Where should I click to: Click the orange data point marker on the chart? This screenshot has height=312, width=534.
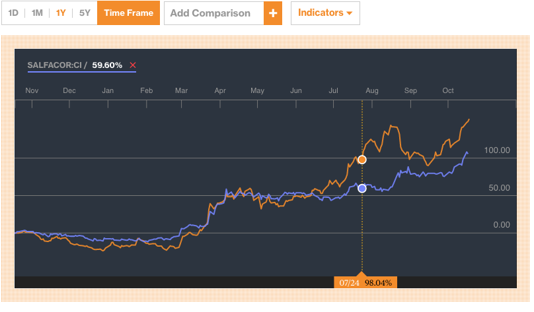[x=362, y=160]
